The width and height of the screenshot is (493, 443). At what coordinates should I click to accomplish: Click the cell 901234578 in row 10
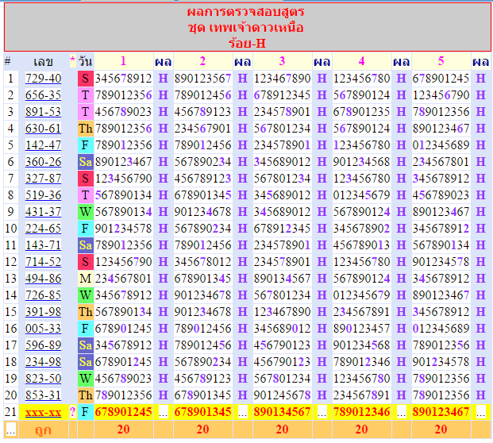pos(124,229)
